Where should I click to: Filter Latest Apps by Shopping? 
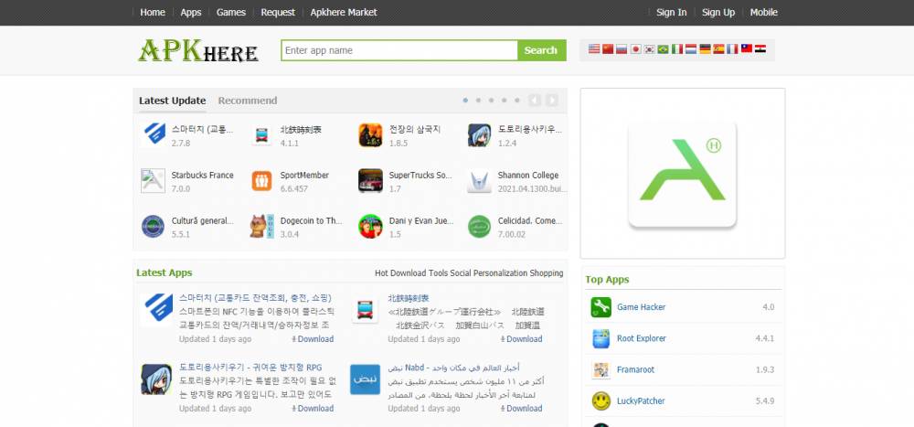pyautogui.click(x=547, y=273)
